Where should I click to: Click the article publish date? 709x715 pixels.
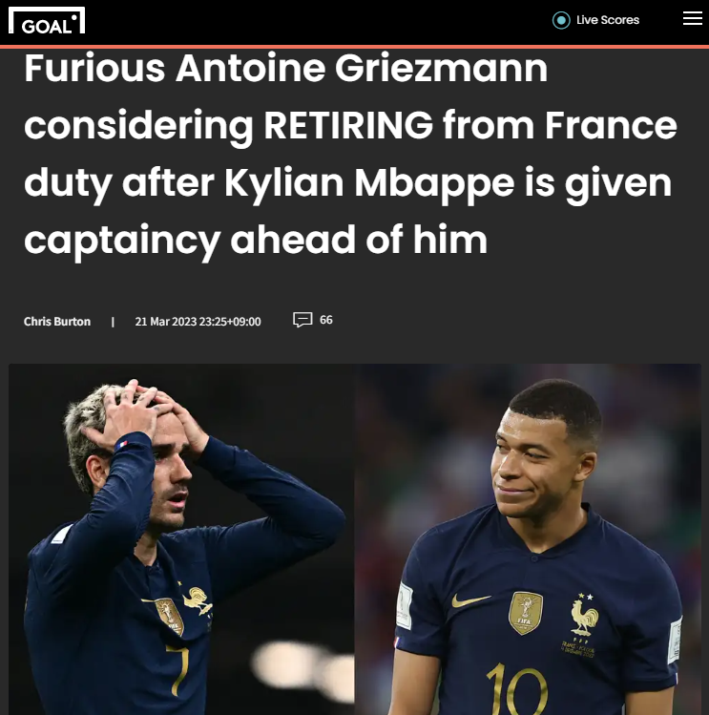point(198,322)
